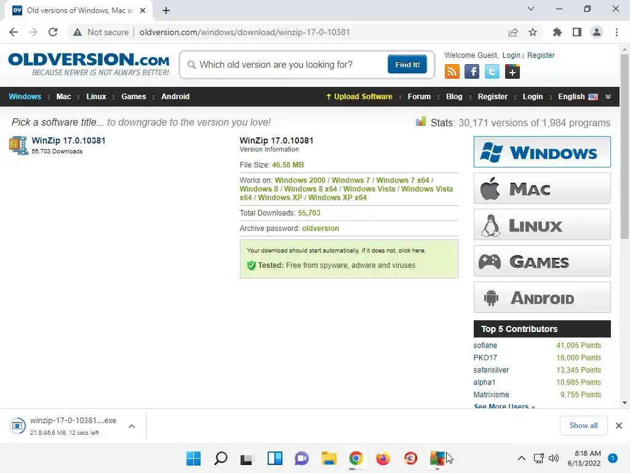Open the Chrome profile avatar
The image size is (630, 473).
[x=597, y=32]
